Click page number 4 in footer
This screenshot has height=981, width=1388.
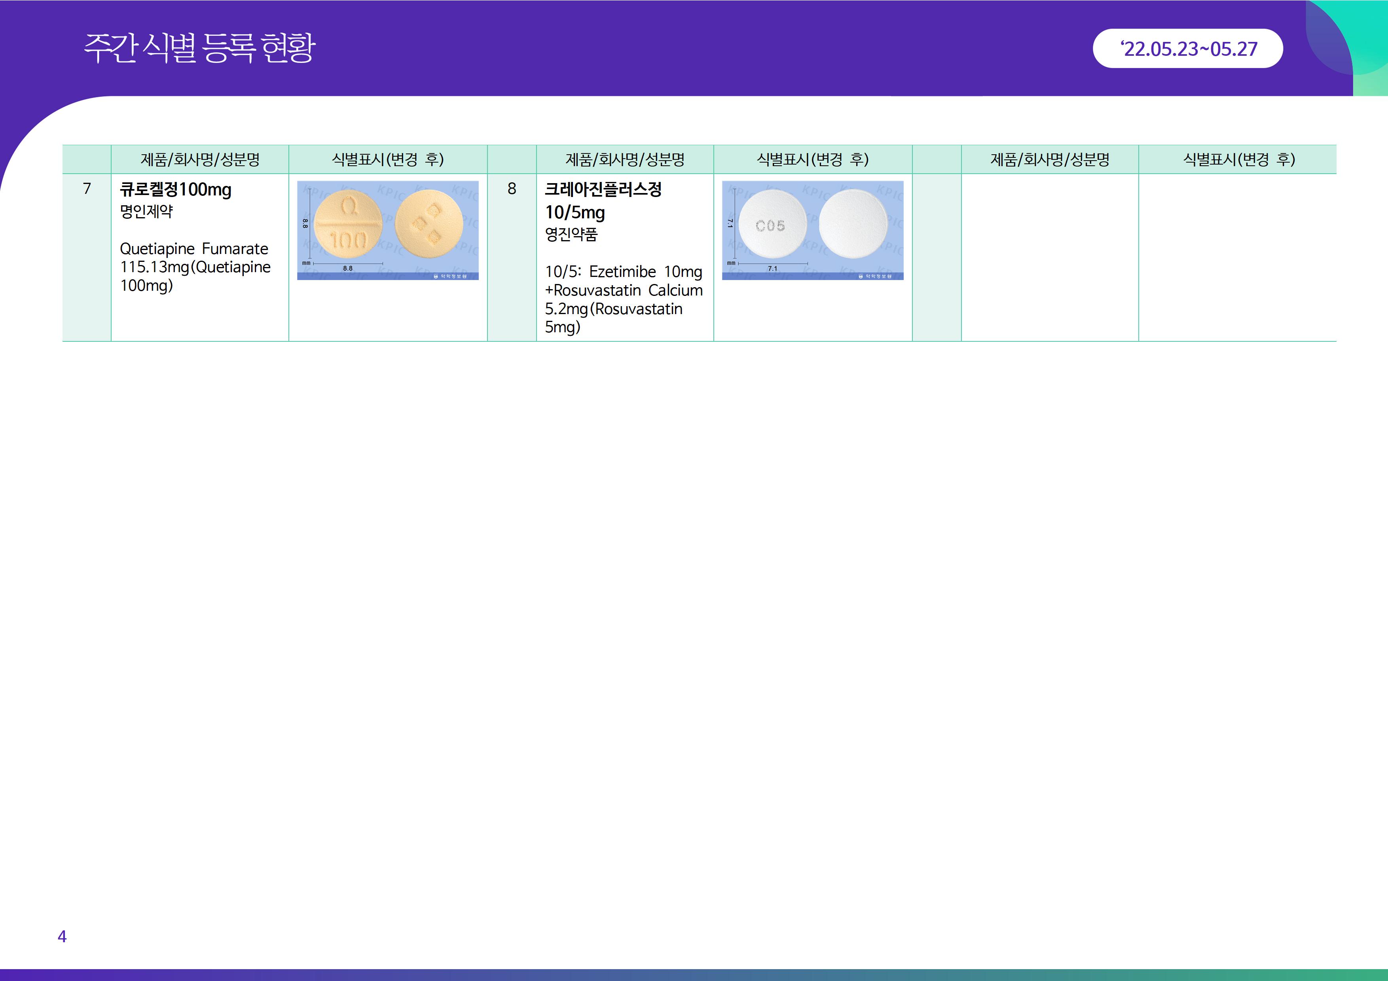coord(62,936)
